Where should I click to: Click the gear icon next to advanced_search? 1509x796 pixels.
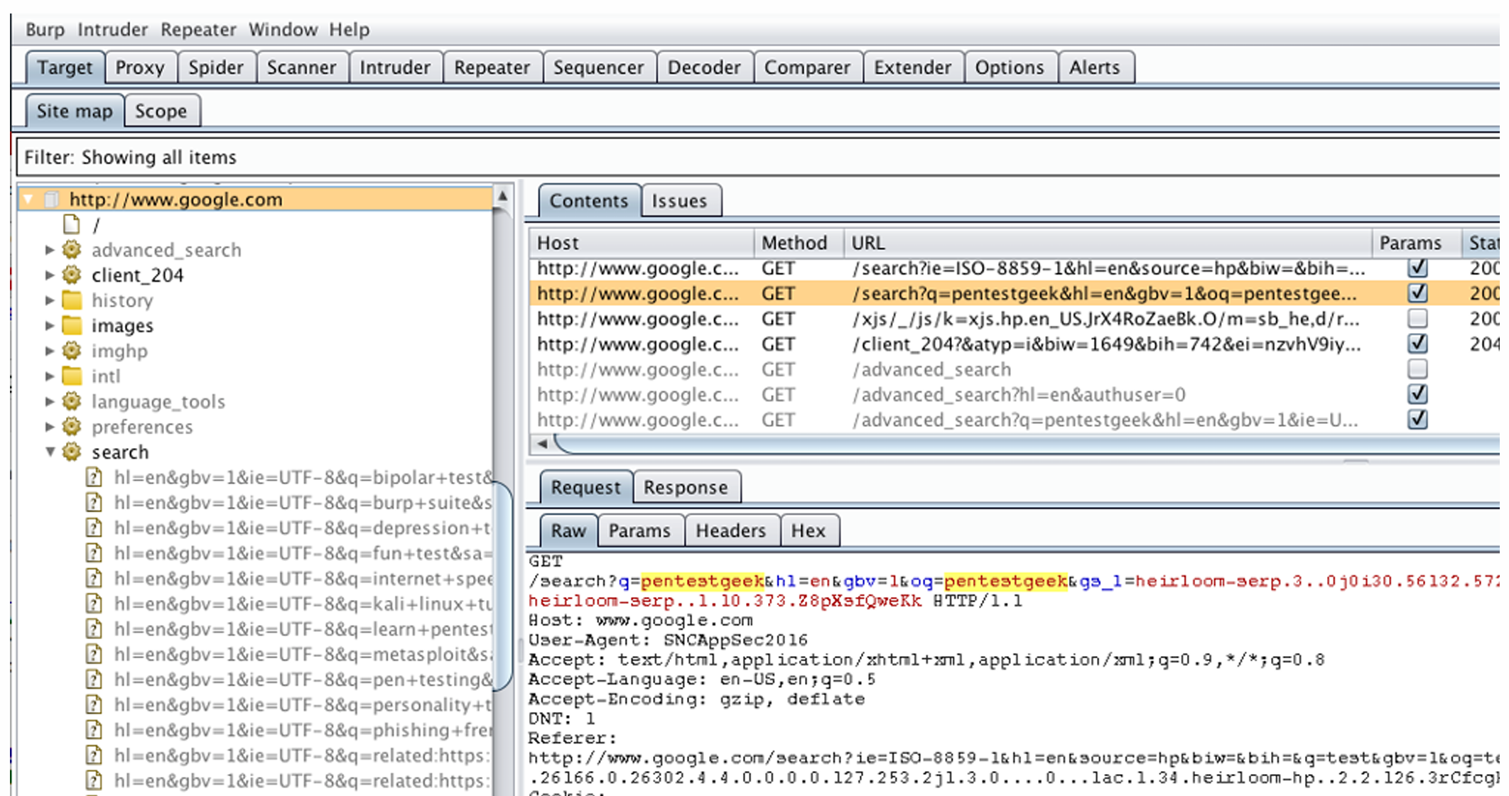tap(72, 250)
